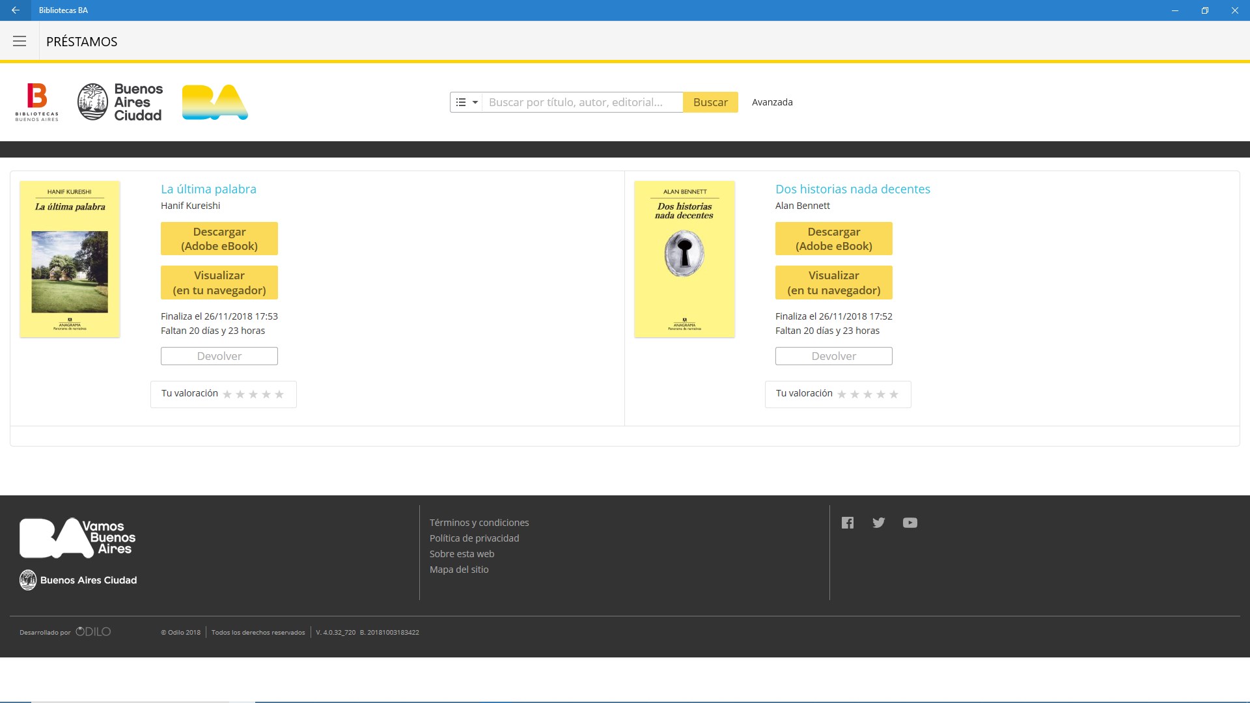Viewport: 1250px width, 703px height.
Task: Open Términos y condiciones footer link
Action: 479,523
